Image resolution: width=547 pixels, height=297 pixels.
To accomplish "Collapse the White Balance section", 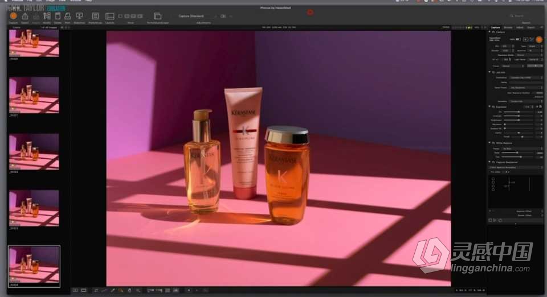I will tap(490, 143).
